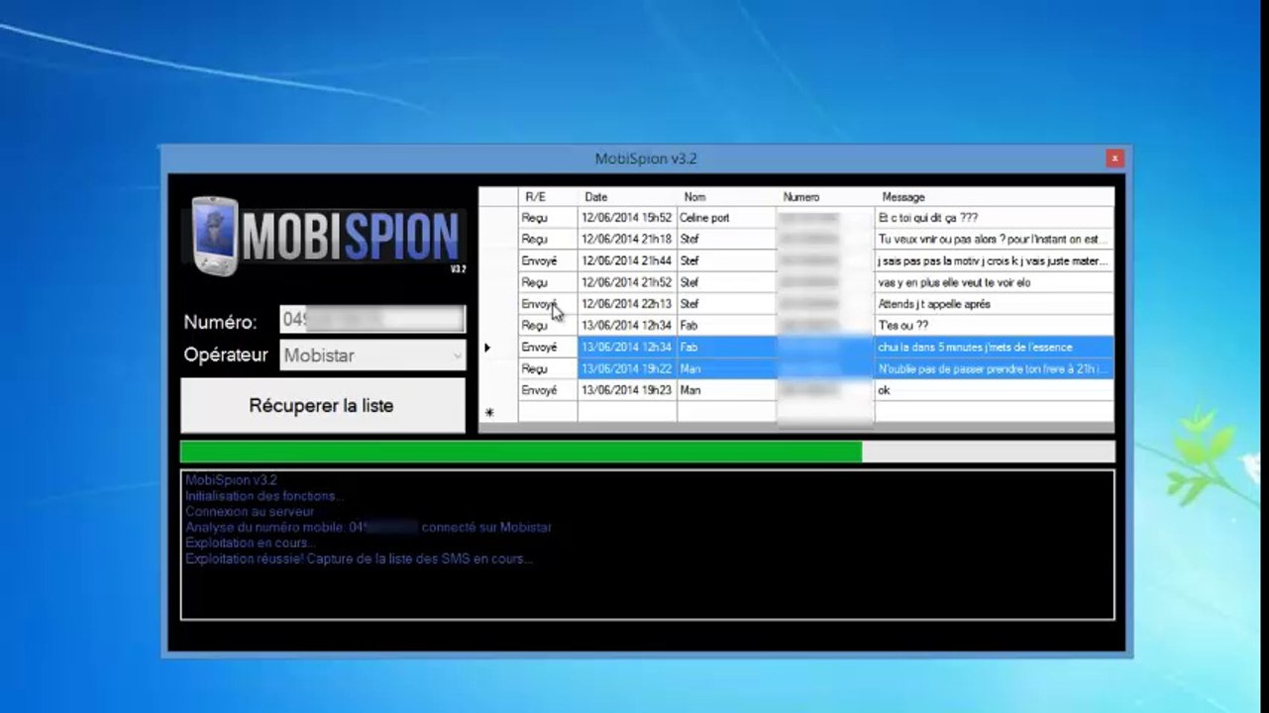Viewport: 1269px width, 713px height.
Task: Select 13/06/2014 12h34 date in the Envoyé row
Action: 627,348
